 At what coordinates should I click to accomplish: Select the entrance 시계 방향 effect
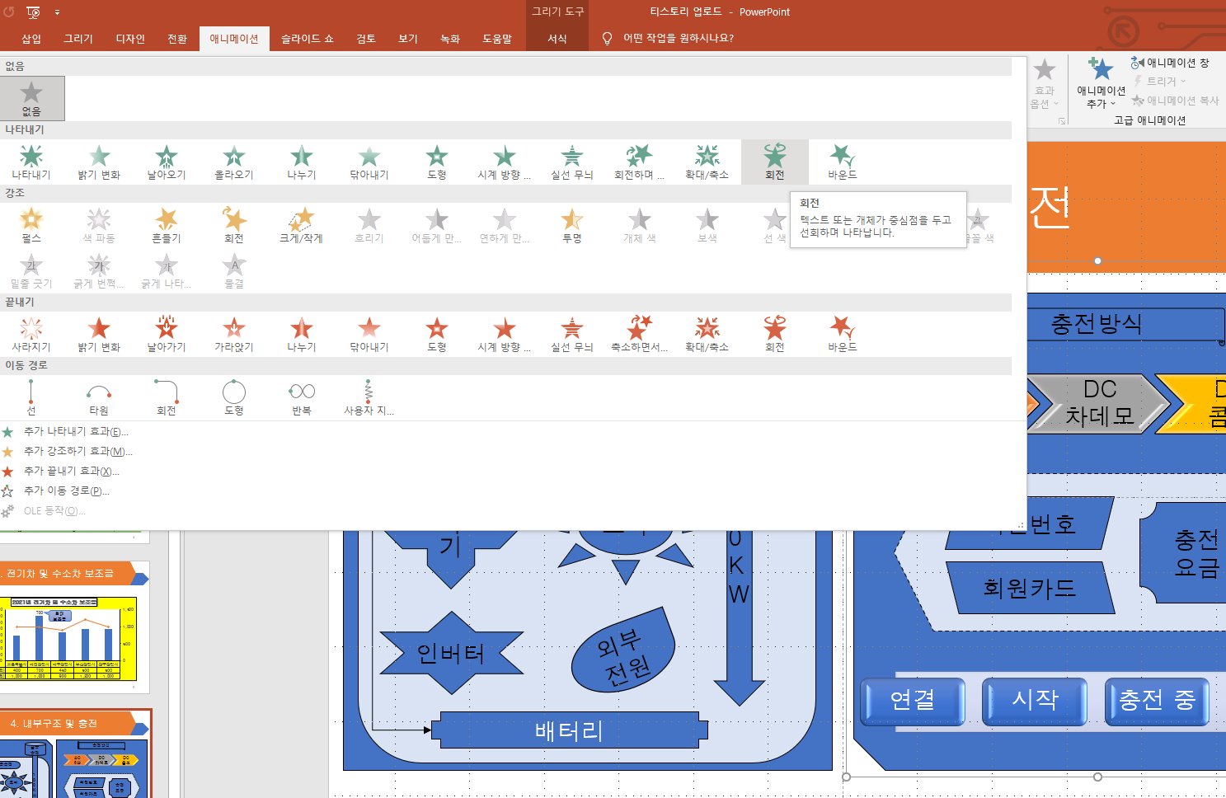point(505,162)
